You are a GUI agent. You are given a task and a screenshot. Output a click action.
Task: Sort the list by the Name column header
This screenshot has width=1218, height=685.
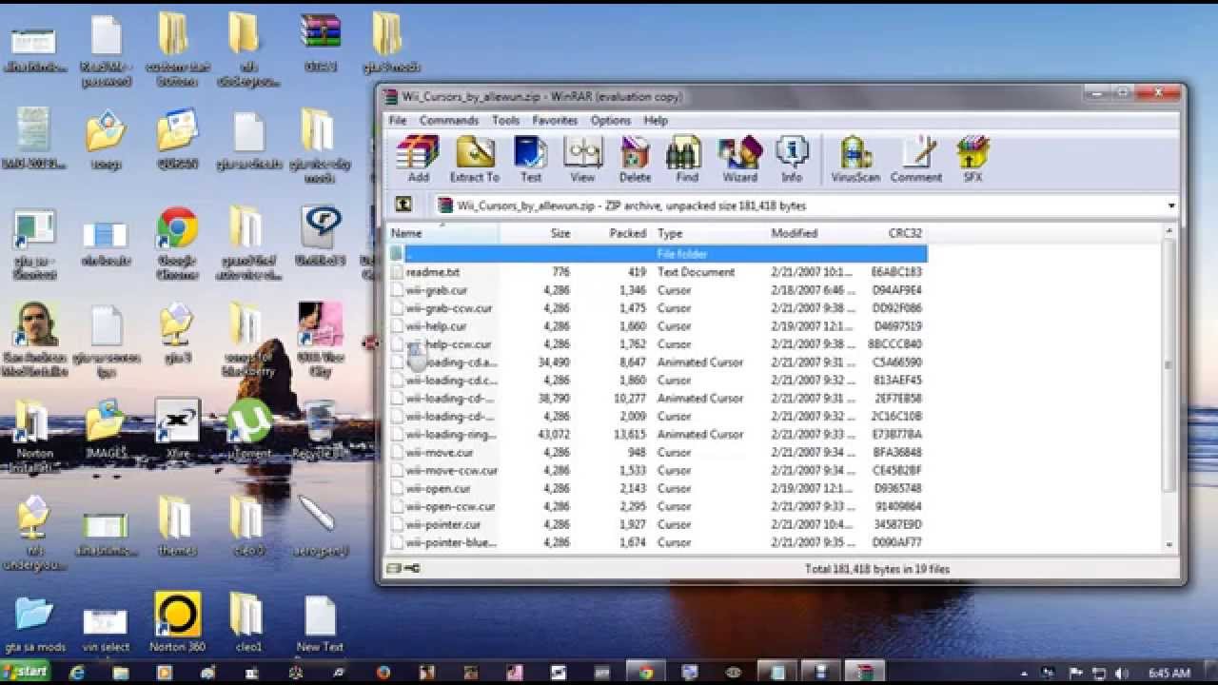pyautogui.click(x=443, y=233)
